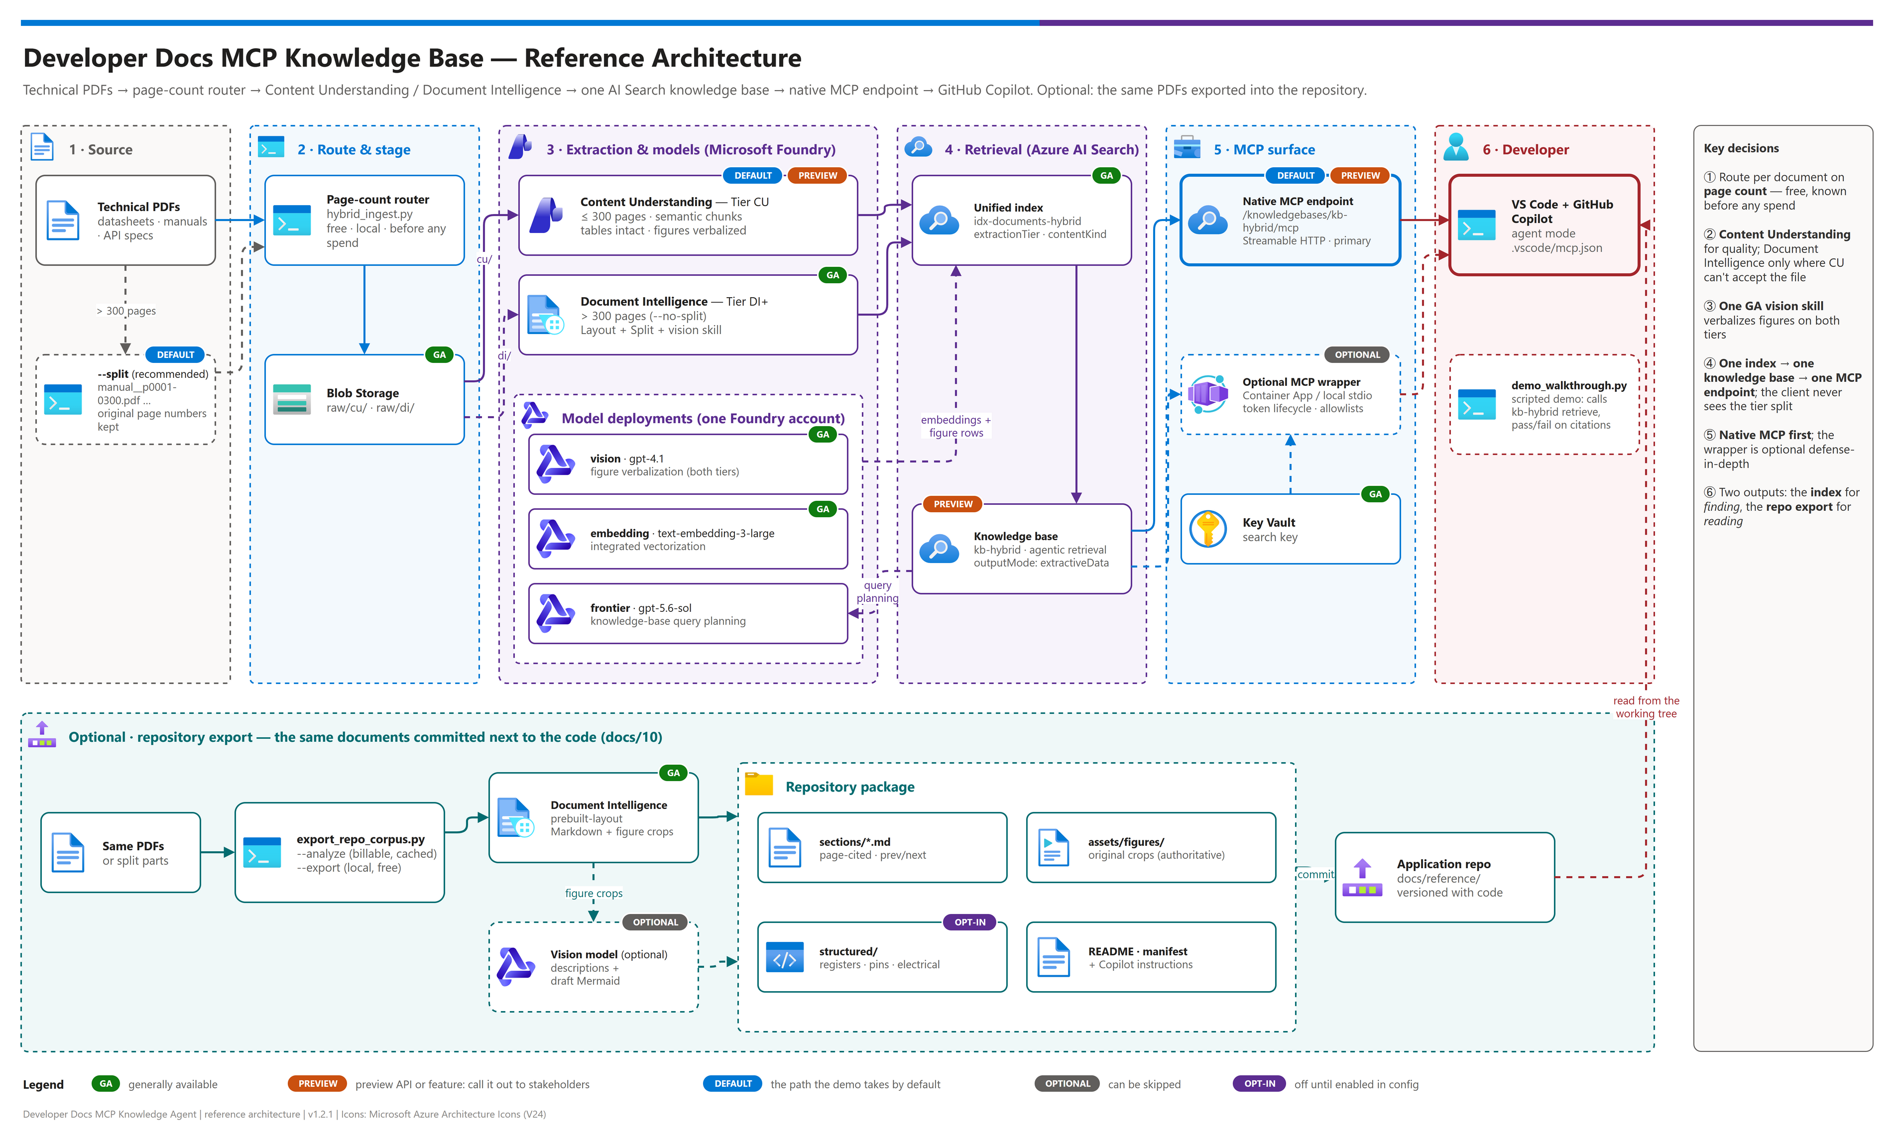The height and width of the screenshot is (1144, 1895).
Task: Click the 'figure crops' label
Action: tap(593, 893)
